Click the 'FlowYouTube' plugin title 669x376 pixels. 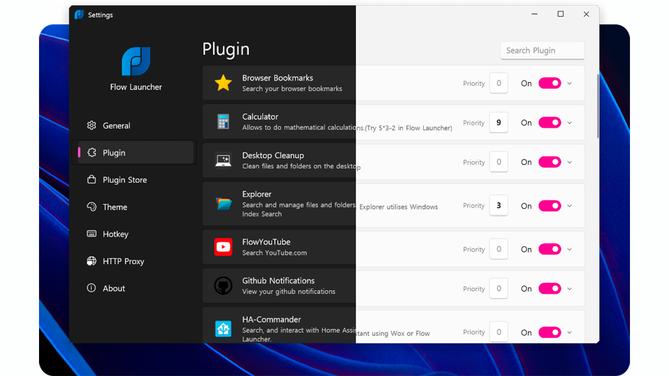pos(266,242)
